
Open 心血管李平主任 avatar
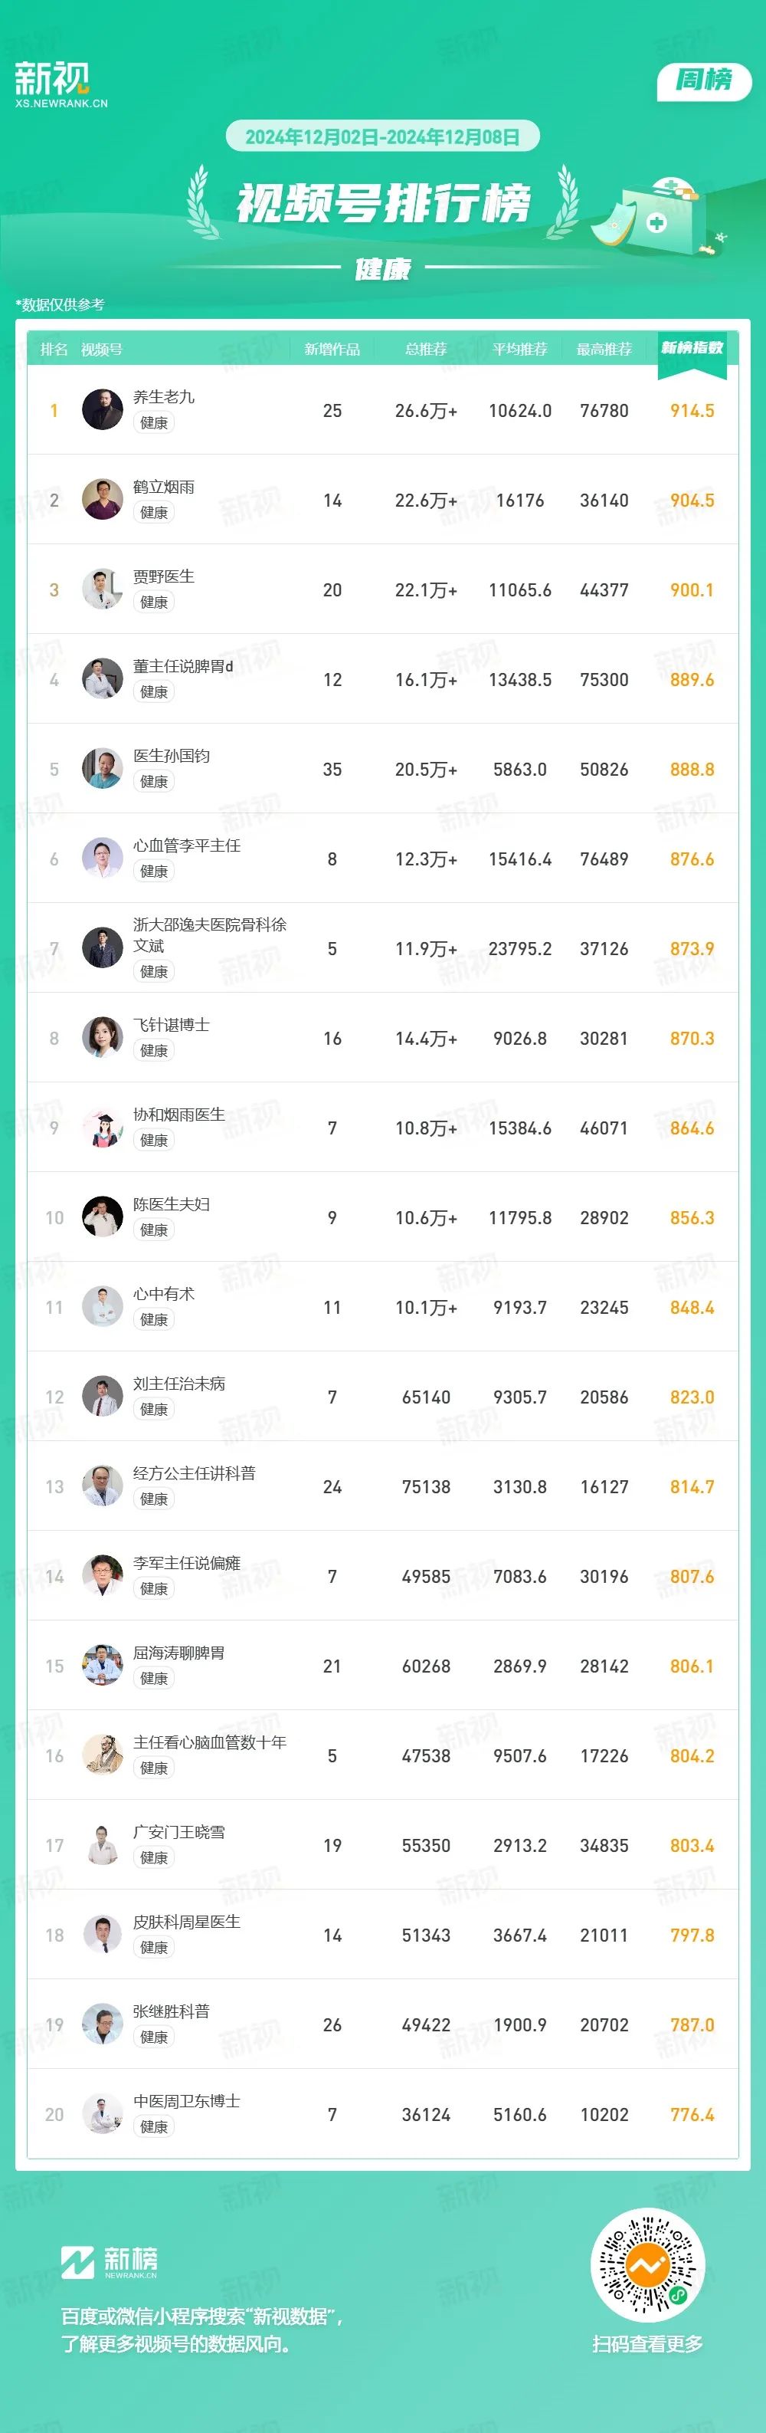(x=102, y=859)
